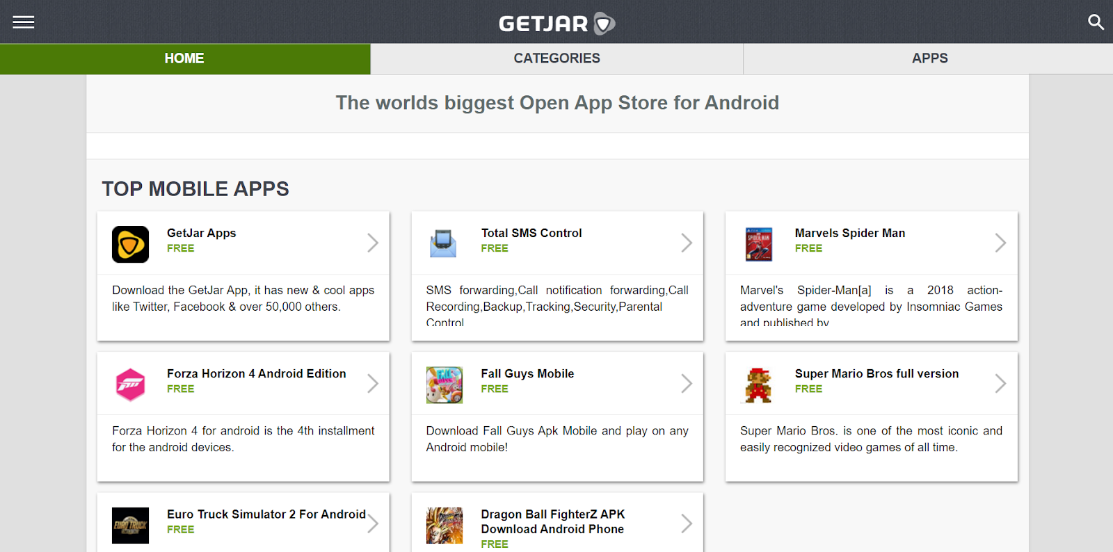This screenshot has width=1113, height=552.
Task: Click FREE label under Super Mario Bros
Action: pos(808,389)
